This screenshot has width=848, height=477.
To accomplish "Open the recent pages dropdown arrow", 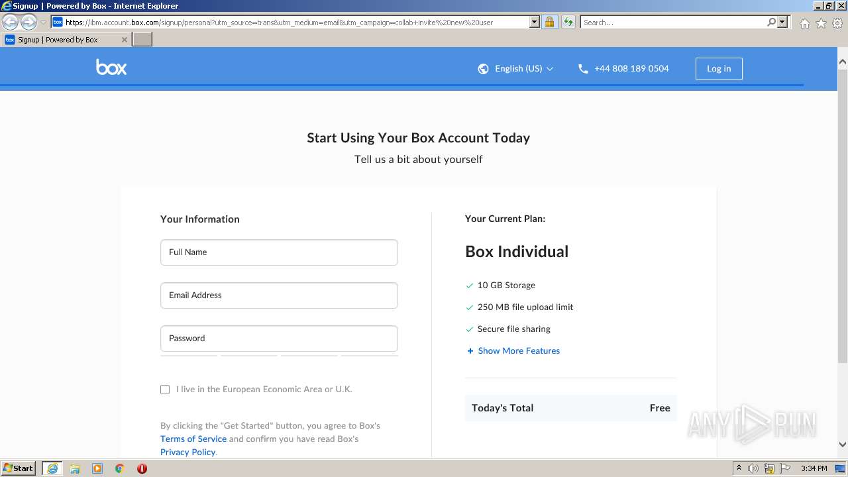I will (x=43, y=23).
